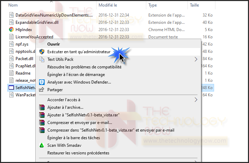The image size is (249, 163).
Task: Click the Modifié le column header
Action: coord(108,5)
